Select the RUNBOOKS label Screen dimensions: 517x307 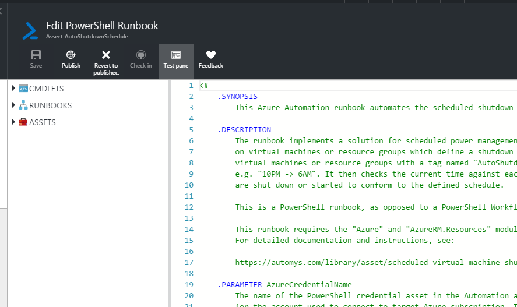[x=50, y=105]
